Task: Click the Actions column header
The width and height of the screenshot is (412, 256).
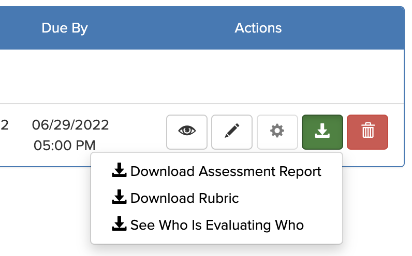Action: [258, 28]
